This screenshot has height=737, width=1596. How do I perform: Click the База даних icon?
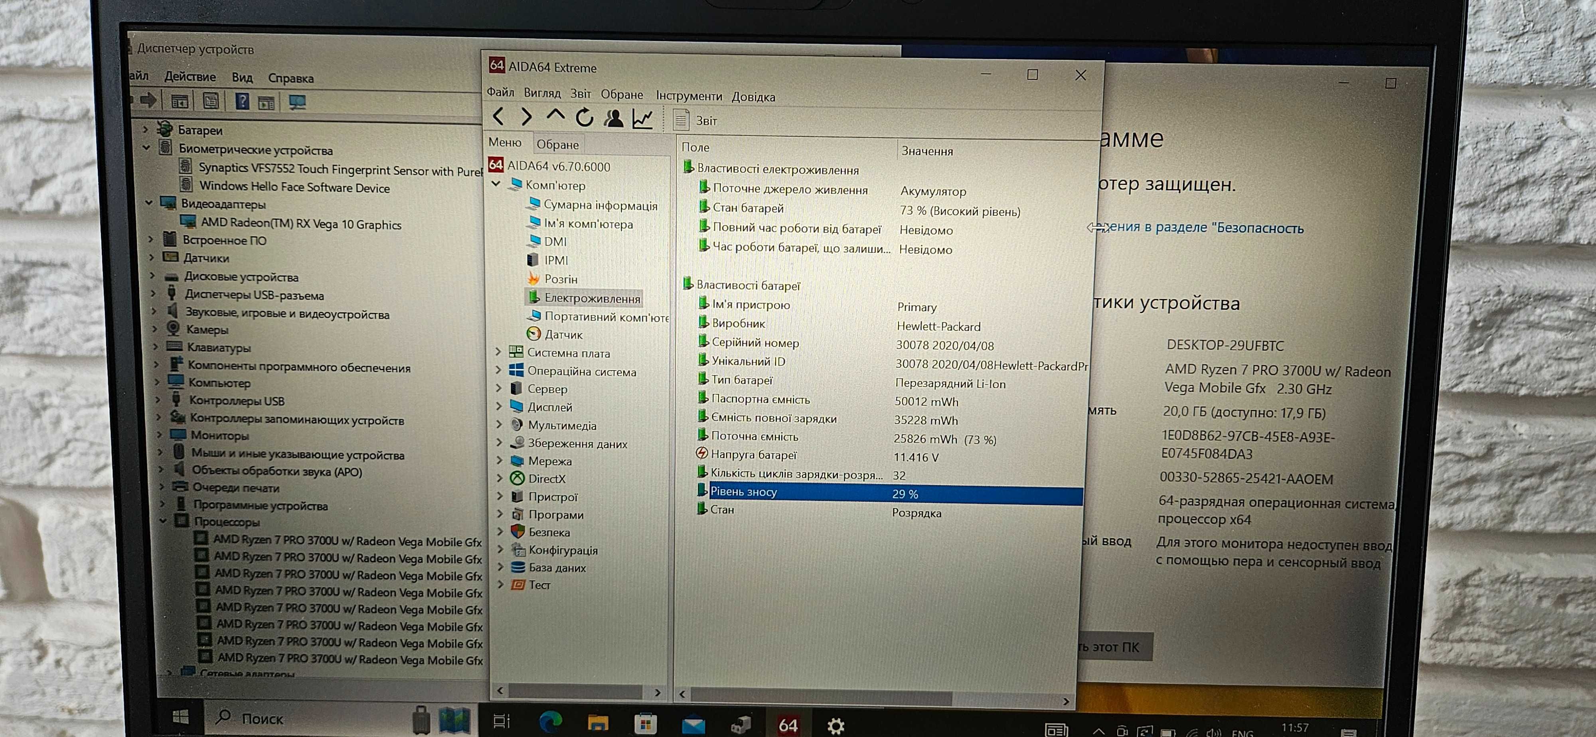tap(518, 567)
